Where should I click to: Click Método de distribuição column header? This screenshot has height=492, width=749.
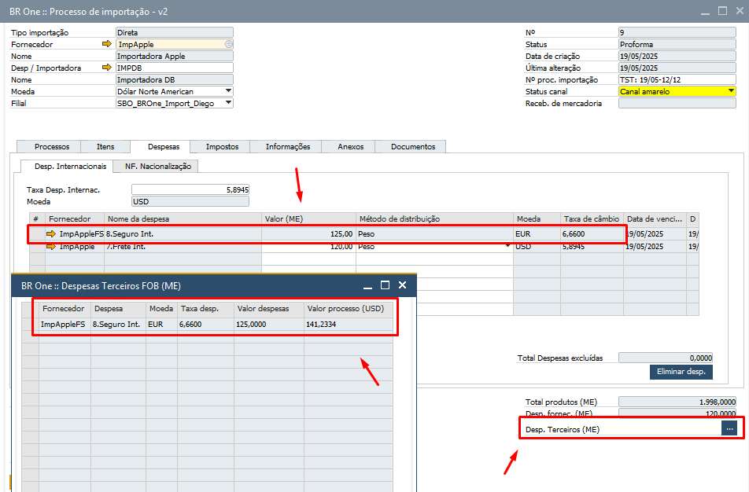coord(434,218)
